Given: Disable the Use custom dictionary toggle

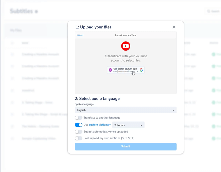Looking at the screenshot, I should pos(78,125).
